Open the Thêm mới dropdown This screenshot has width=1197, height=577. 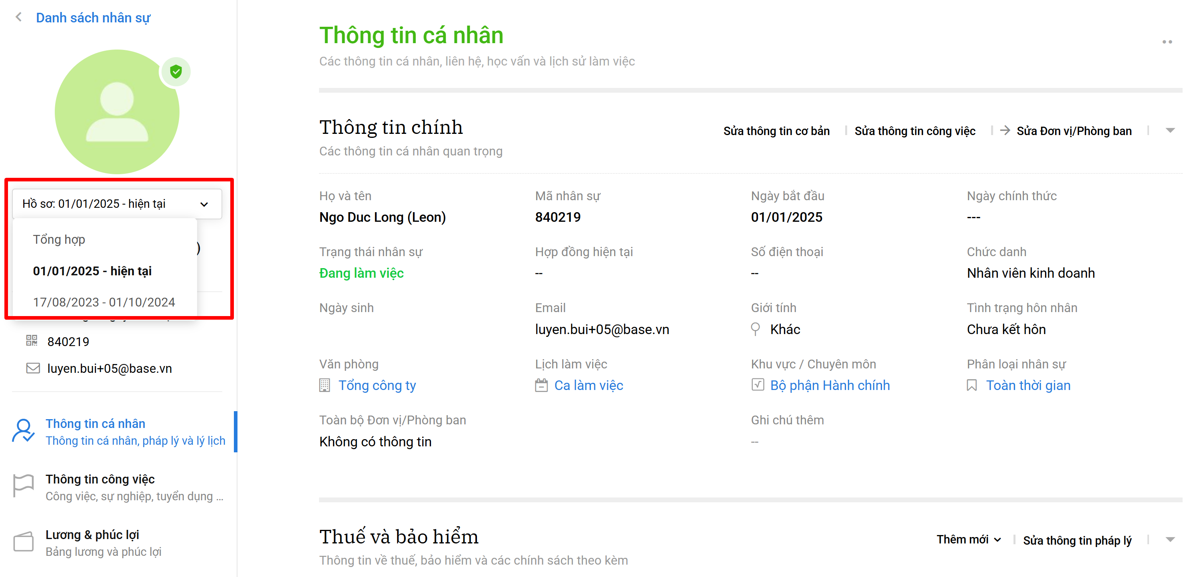pos(968,539)
